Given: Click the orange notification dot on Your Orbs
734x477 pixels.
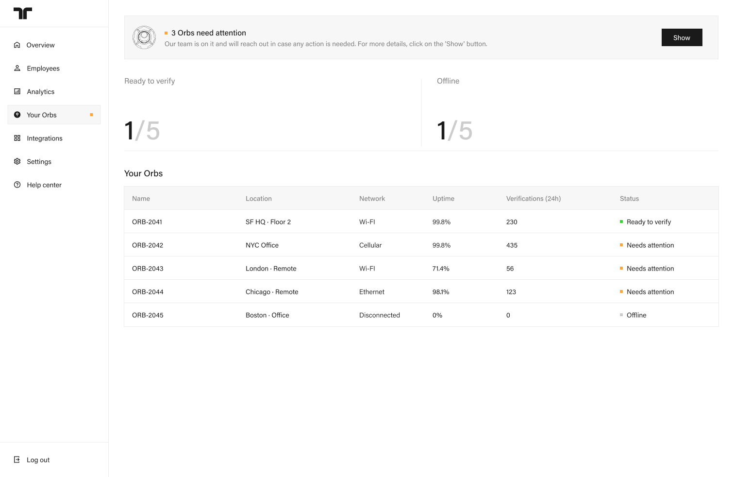Looking at the screenshot, I should pyautogui.click(x=91, y=115).
